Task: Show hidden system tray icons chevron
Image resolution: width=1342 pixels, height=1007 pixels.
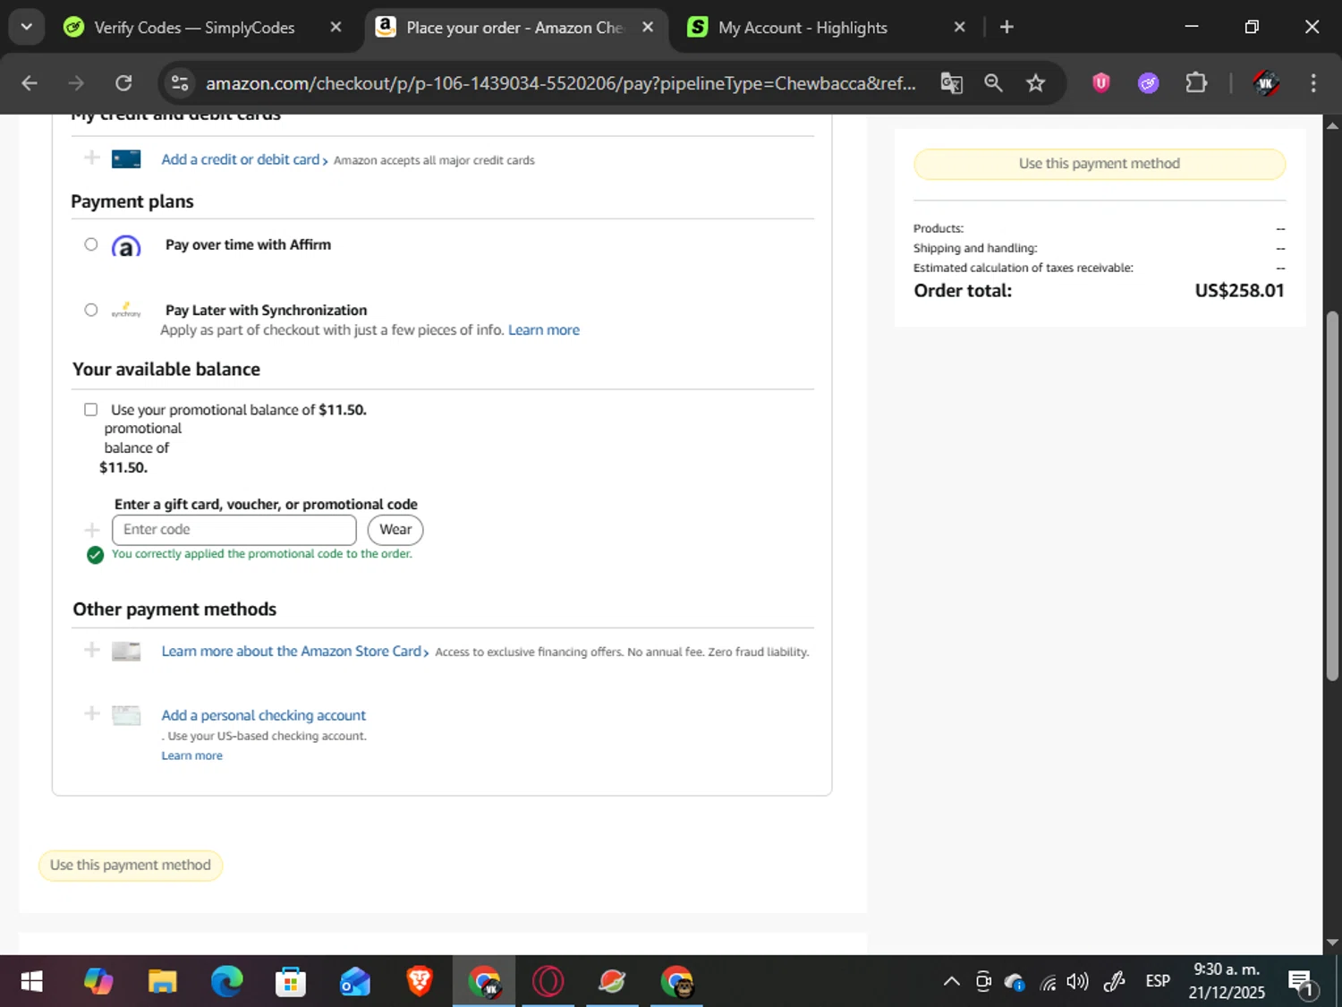Action: 952,982
